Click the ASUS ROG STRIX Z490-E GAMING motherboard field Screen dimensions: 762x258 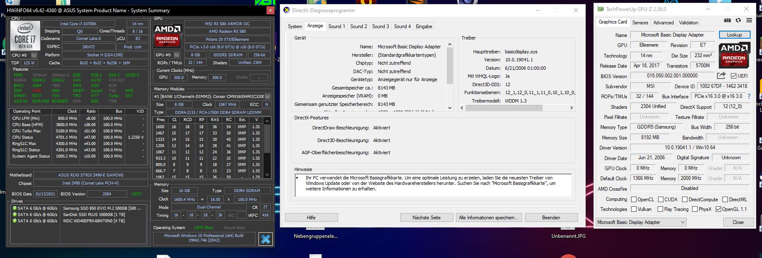point(91,175)
